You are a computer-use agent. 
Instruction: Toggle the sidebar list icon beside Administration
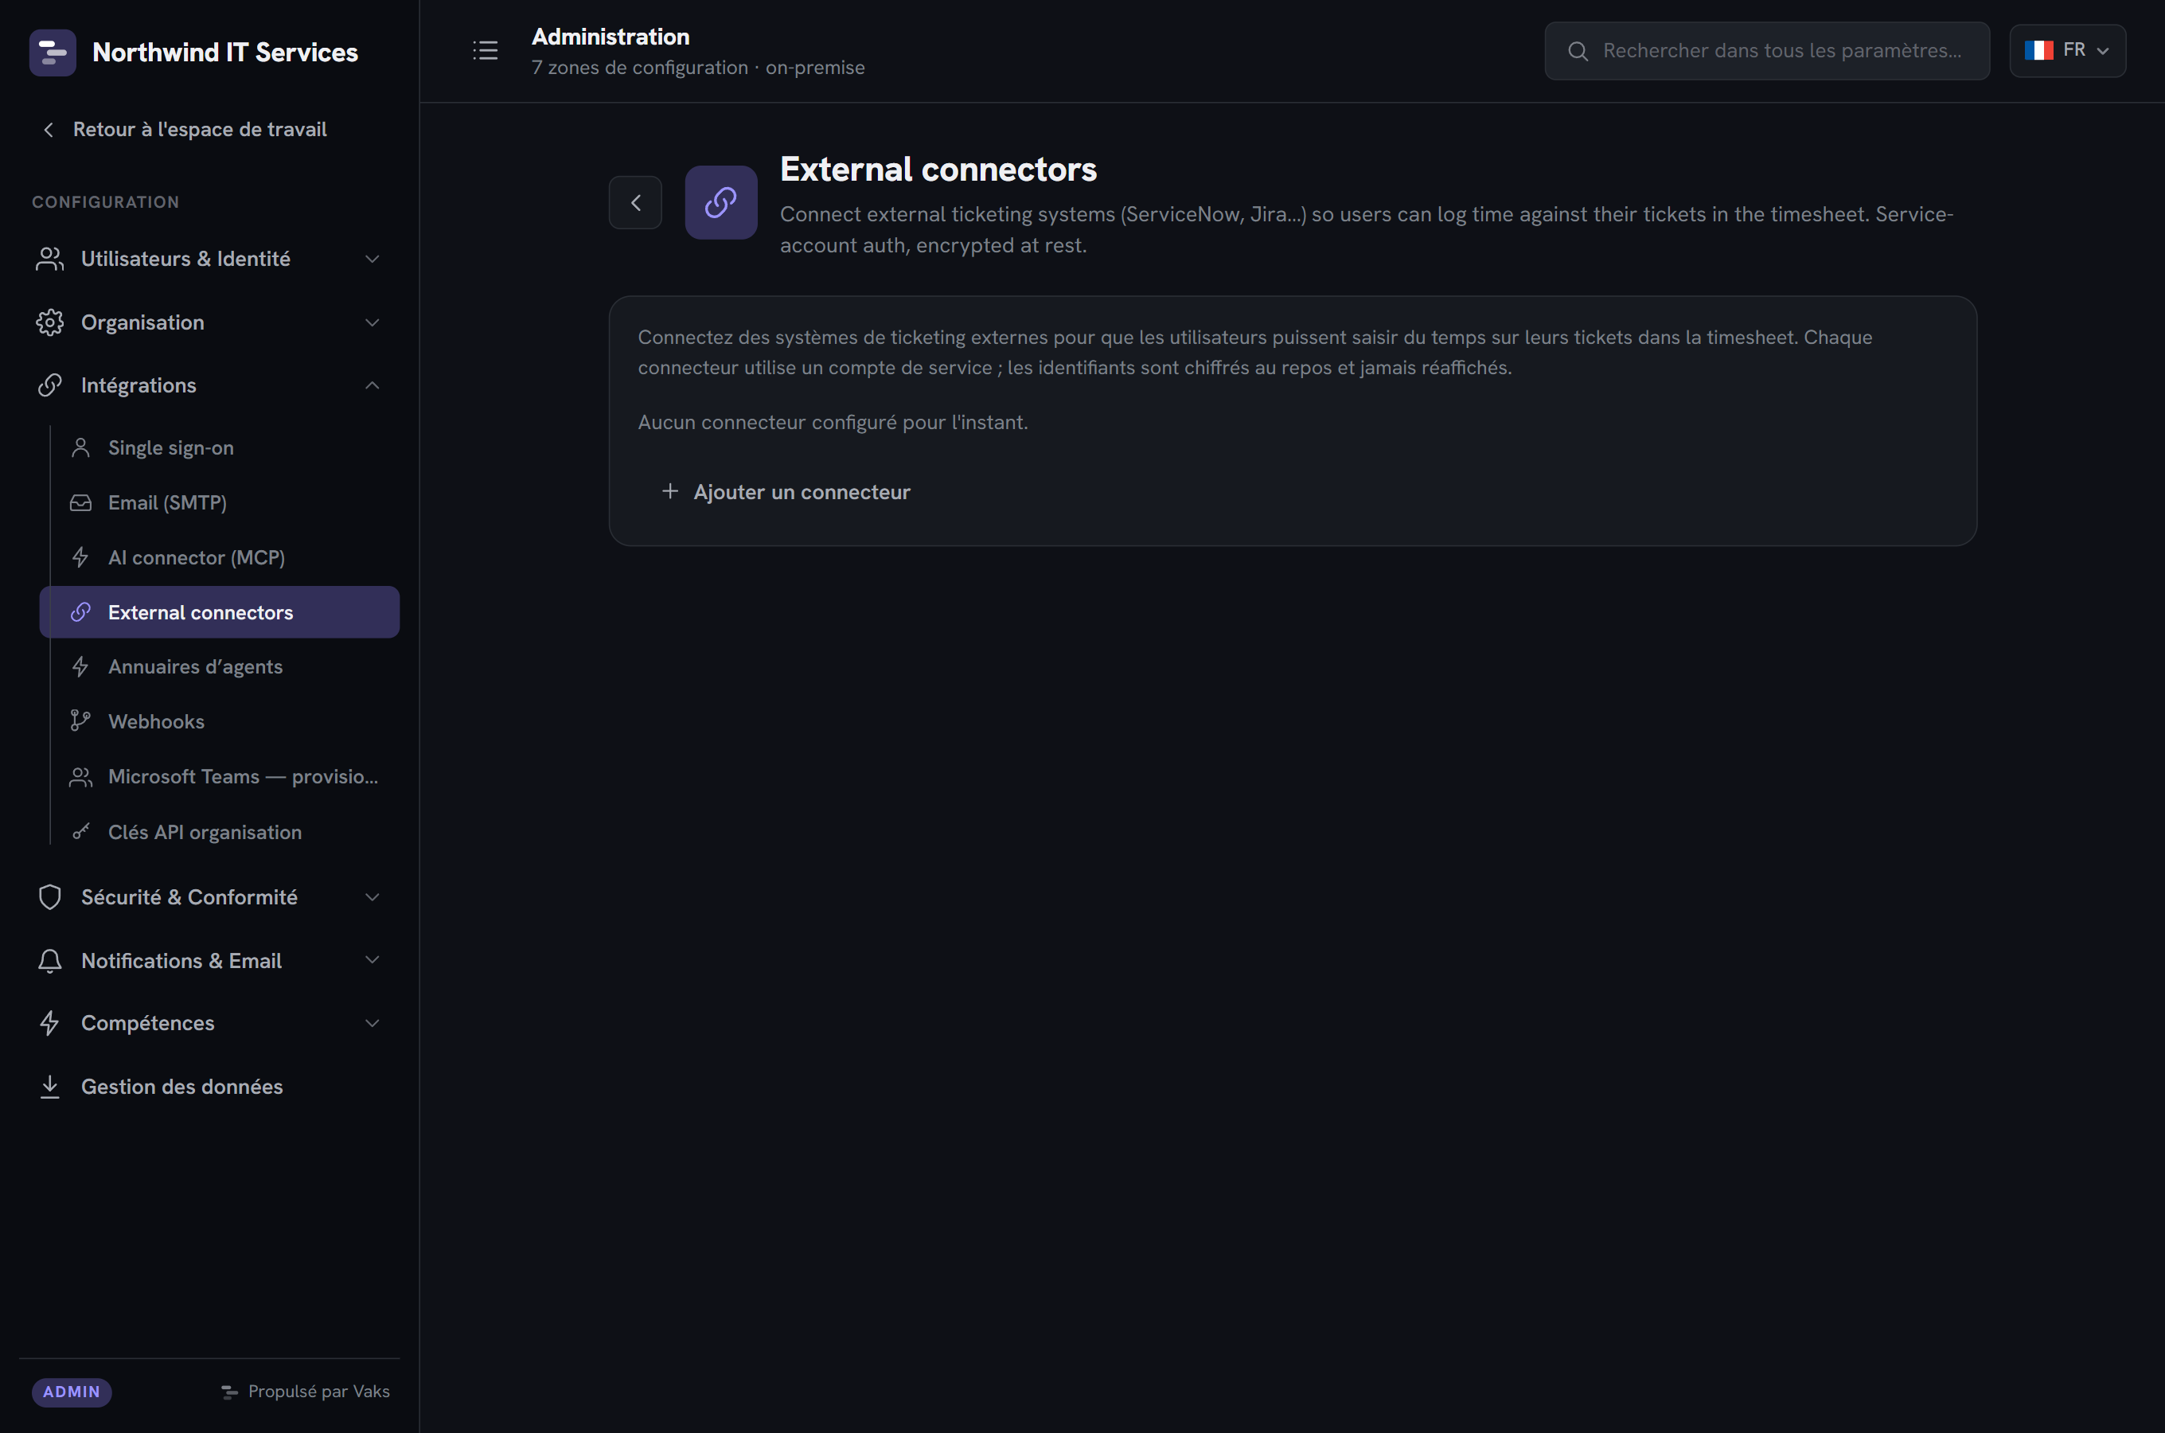pyautogui.click(x=485, y=50)
